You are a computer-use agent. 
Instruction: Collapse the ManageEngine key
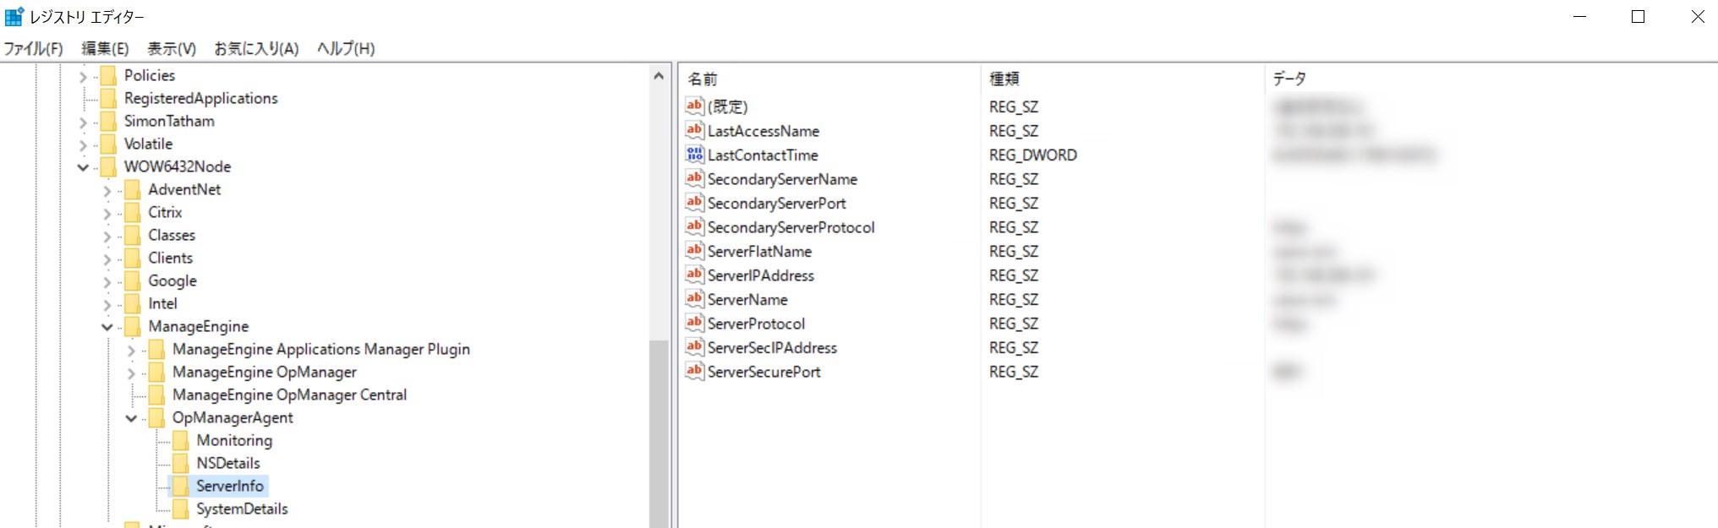[x=107, y=327]
